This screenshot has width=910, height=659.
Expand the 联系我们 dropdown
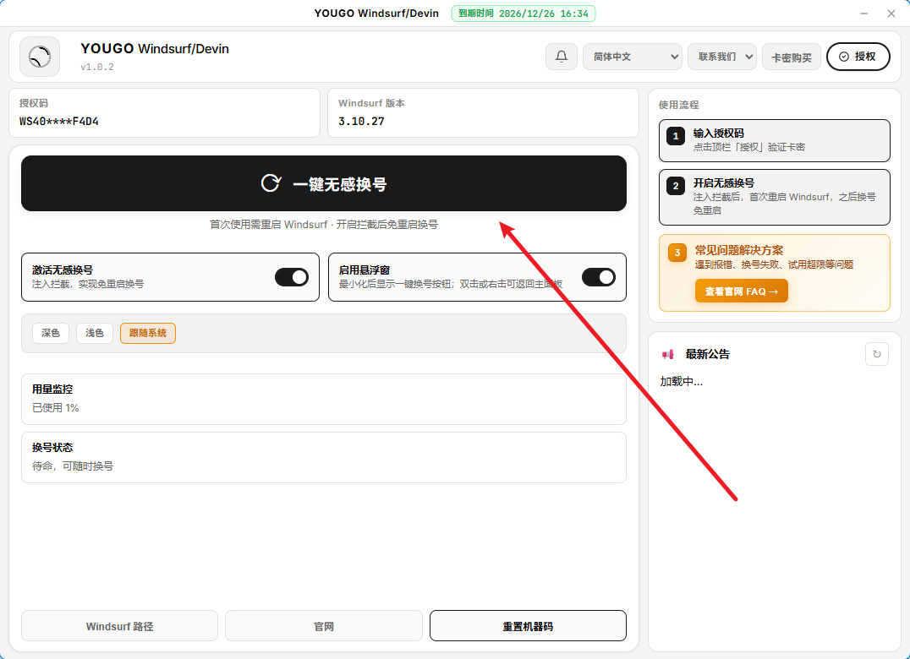(x=722, y=57)
